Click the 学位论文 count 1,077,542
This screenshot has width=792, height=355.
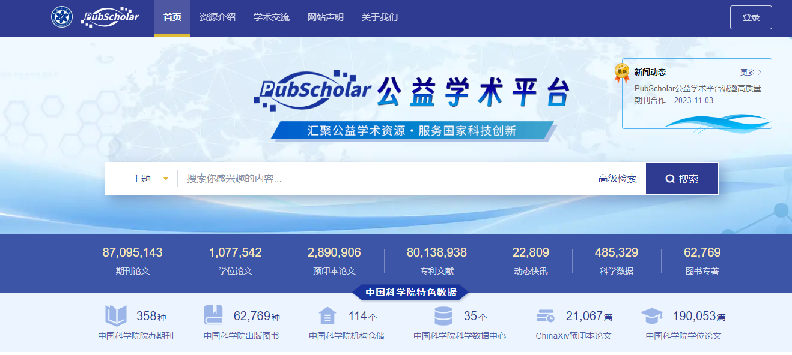coord(236,252)
